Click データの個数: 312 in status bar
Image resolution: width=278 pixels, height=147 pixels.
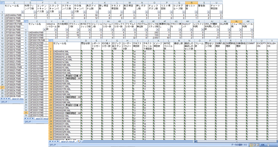239,145
